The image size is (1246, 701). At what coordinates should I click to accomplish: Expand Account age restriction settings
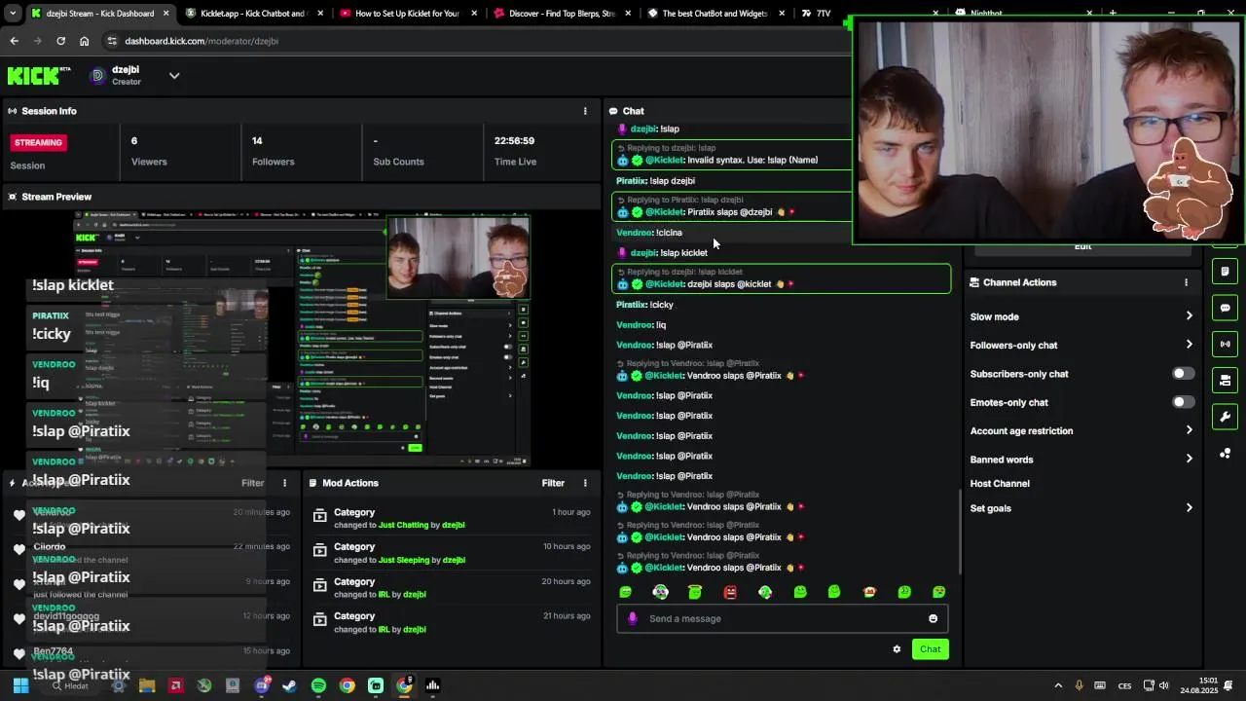tap(1189, 430)
